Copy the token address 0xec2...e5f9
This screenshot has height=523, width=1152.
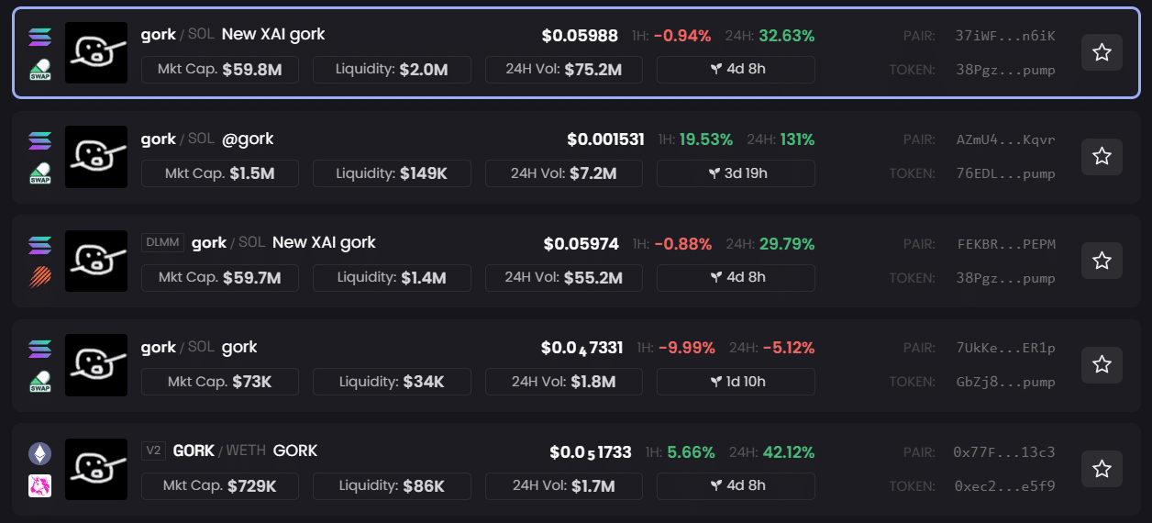coord(1004,486)
